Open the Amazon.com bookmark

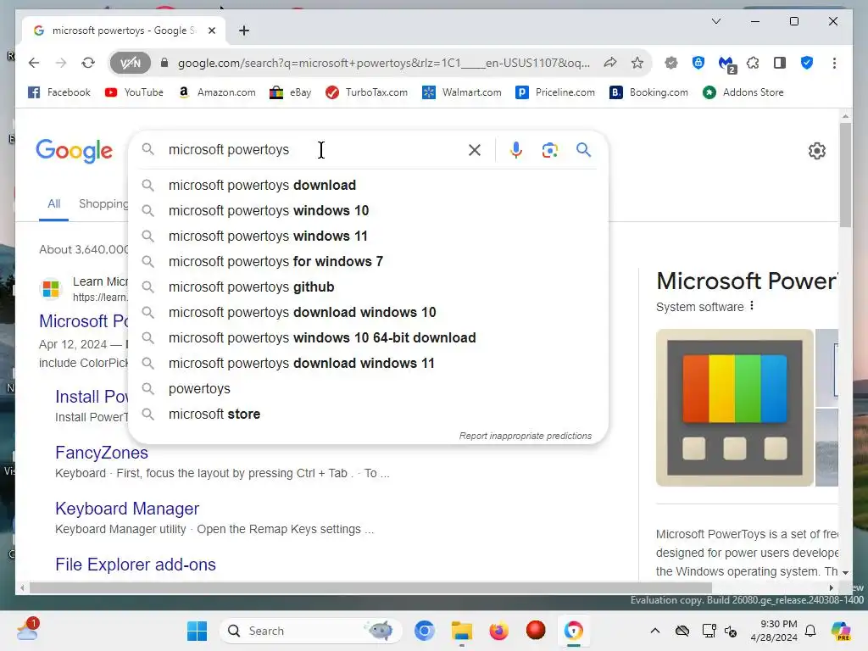click(216, 92)
